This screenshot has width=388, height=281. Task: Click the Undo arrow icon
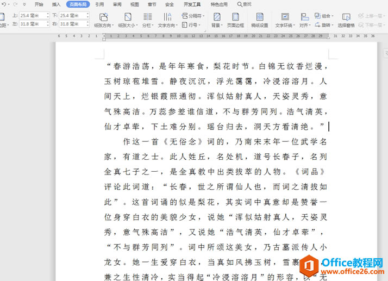(4, 4)
